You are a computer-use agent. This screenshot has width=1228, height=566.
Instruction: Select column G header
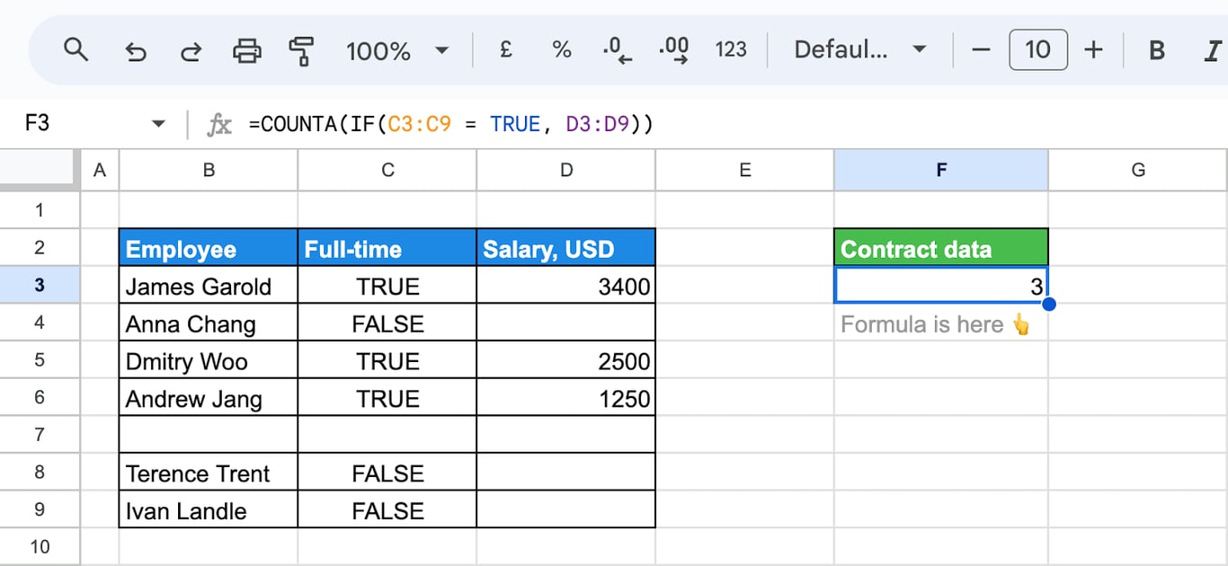click(x=1138, y=170)
